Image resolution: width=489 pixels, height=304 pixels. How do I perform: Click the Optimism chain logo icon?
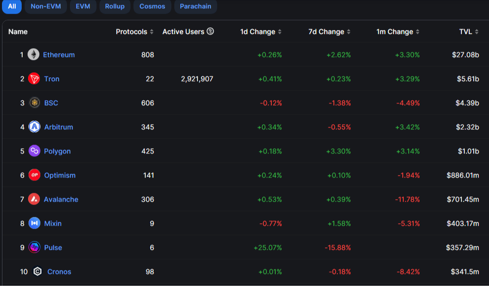pos(34,175)
